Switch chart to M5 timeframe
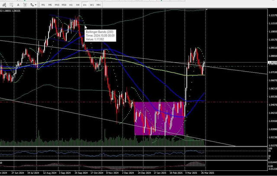The height and width of the screenshot is (176, 277). [x=50, y=5]
